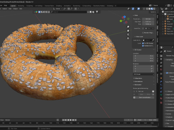Click Play animation button in timeline
Image resolution: width=174 pixels, height=130 pixels.
71,120
